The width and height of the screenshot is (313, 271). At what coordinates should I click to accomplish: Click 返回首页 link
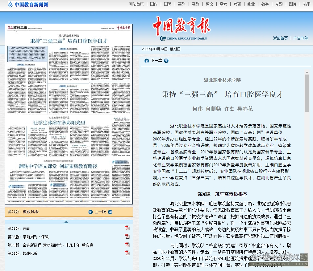(x=280, y=38)
